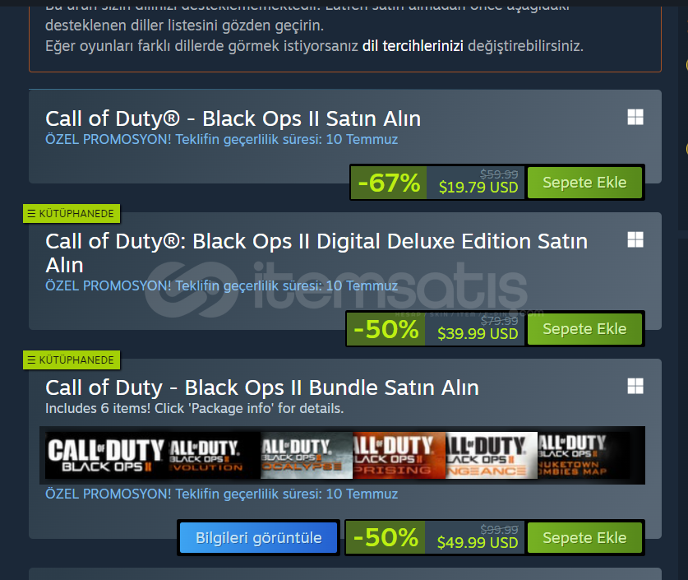
Task: Click the Black Ops II Bundle title
Action: pos(262,387)
